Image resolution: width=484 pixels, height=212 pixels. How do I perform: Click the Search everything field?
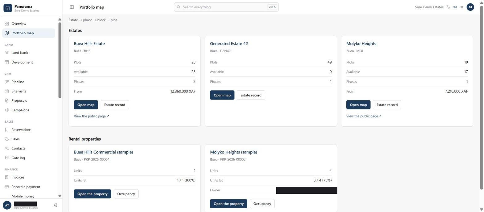[x=226, y=7]
